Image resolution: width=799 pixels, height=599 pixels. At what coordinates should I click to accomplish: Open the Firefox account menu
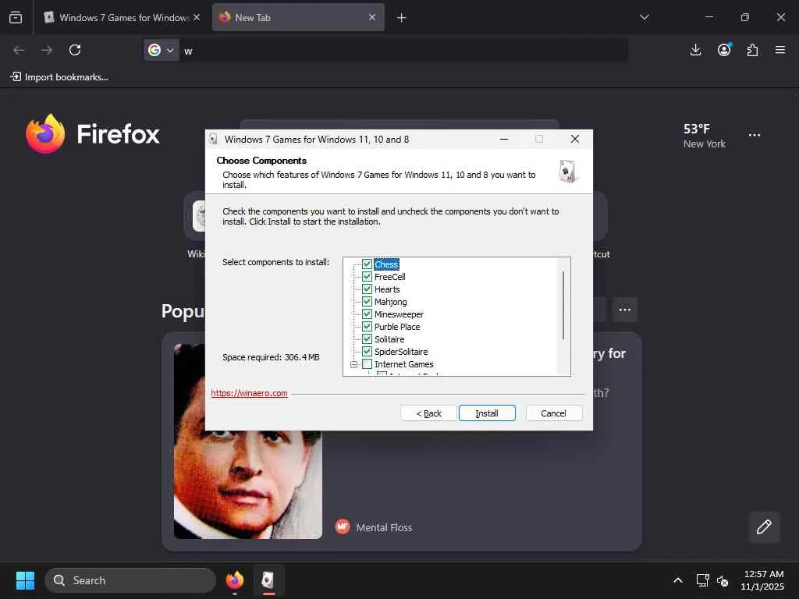[724, 50]
